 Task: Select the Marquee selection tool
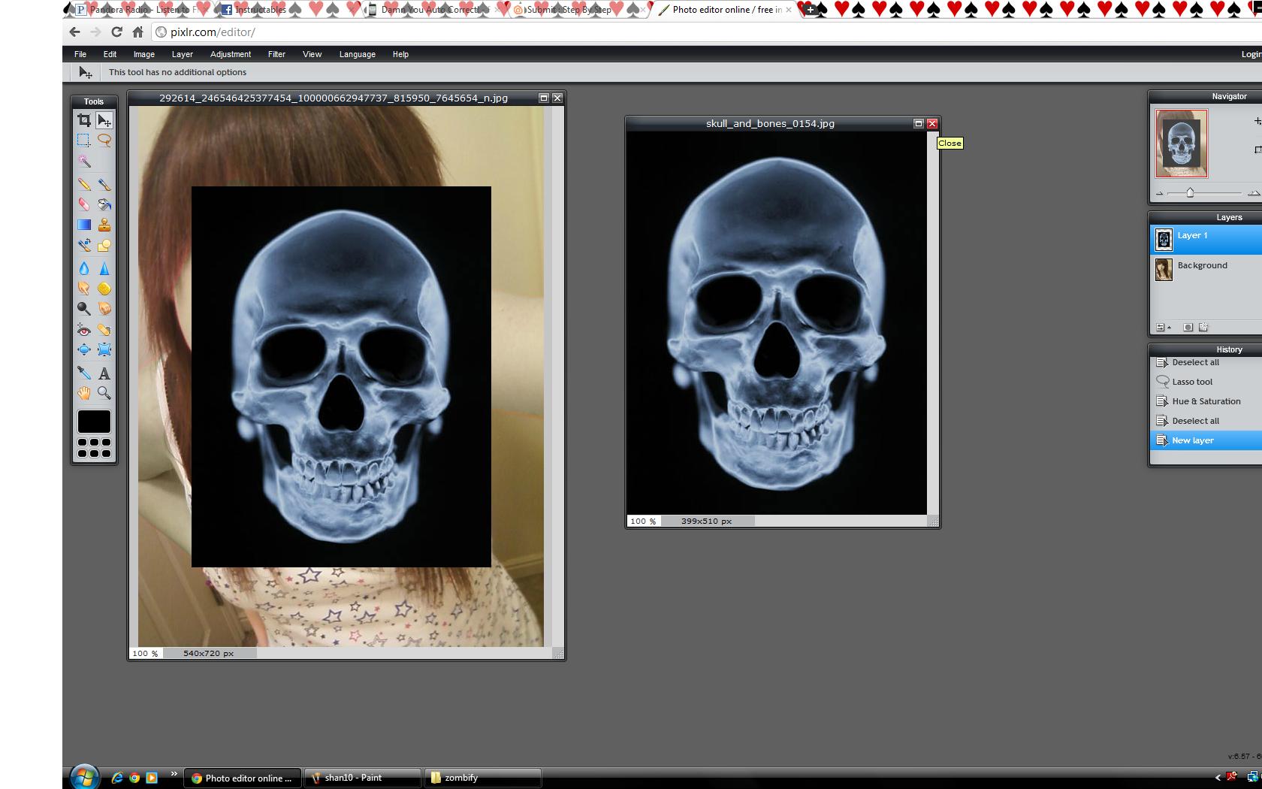84,141
